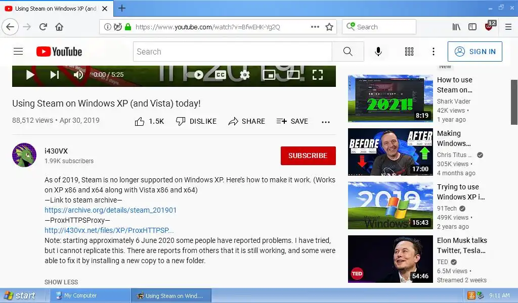Enable miniplayer mode
Image resolution: width=518 pixels, height=303 pixels.
click(269, 75)
